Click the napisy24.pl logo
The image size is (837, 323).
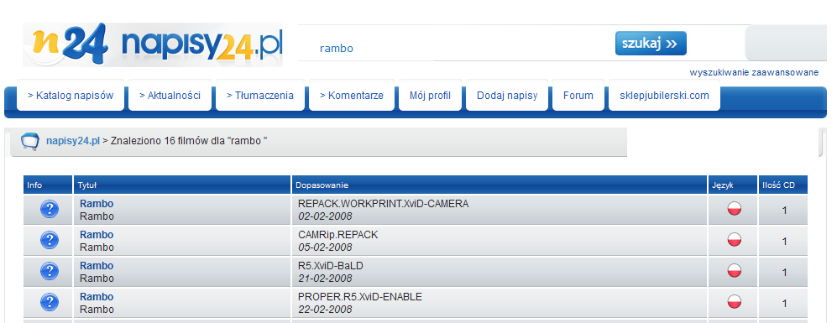153,44
